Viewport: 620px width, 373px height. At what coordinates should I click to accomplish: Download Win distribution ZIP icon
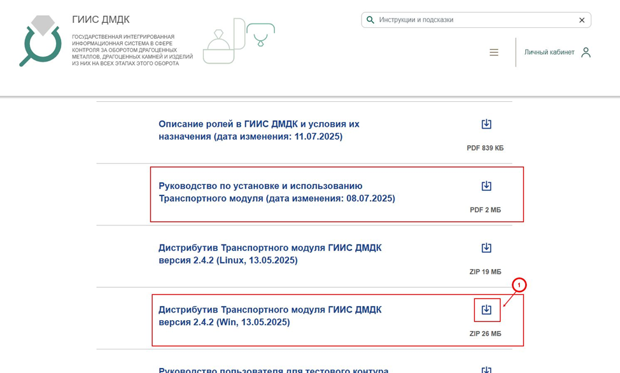pyautogui.click(x=486, y=310)
